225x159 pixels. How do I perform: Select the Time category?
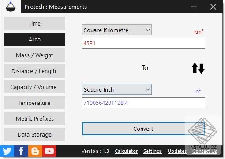click(34, 23)
